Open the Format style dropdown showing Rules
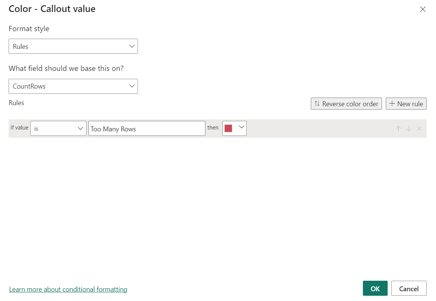Viewport: 436px width, 301px height. coord(73,46)
